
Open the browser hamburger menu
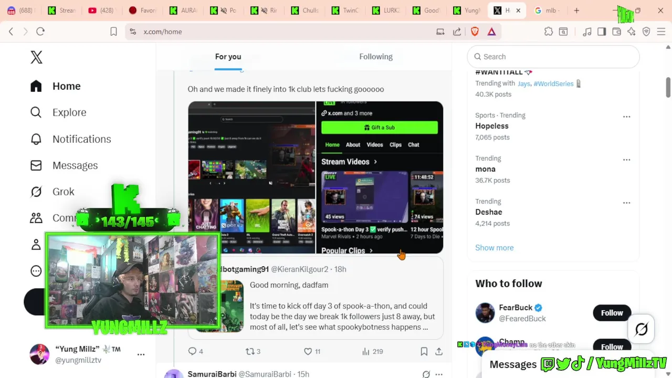click(x=661, y=31)
